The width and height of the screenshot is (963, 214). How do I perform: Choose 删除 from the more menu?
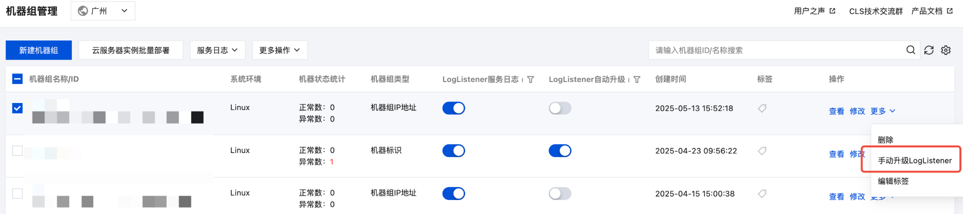pyautogui.click(x=885, y=140)
